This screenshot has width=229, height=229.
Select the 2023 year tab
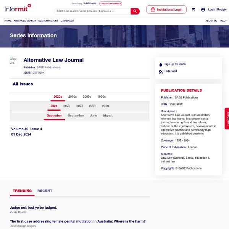click(66, 106)
